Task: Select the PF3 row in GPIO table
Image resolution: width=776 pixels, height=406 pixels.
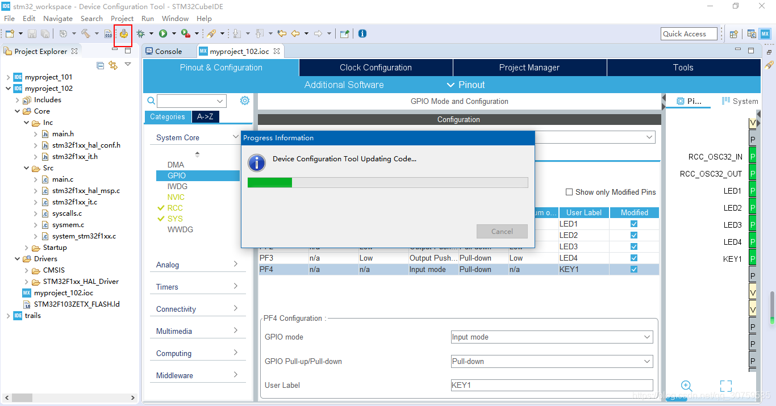Action: (458, 258)
